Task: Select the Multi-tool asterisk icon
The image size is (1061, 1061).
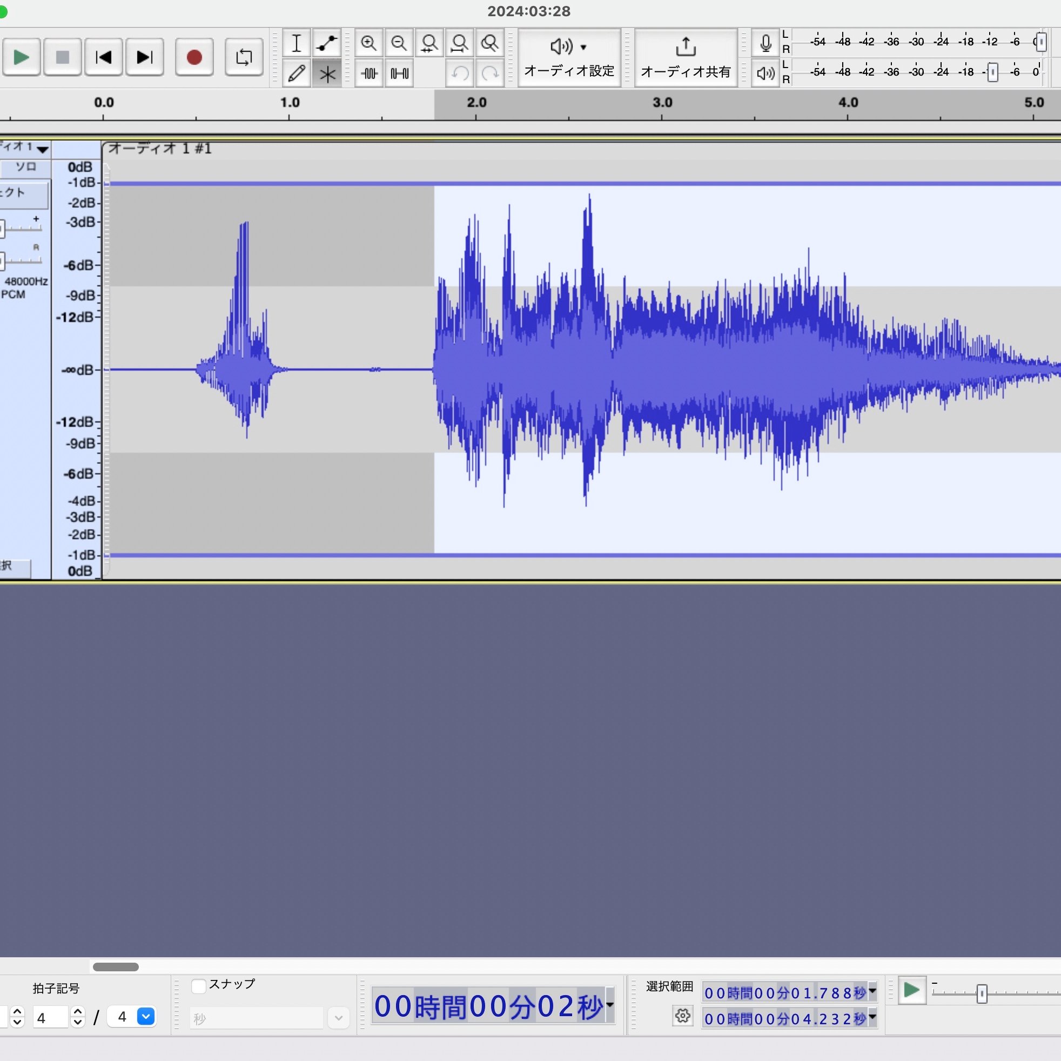Action: [327, 73]
